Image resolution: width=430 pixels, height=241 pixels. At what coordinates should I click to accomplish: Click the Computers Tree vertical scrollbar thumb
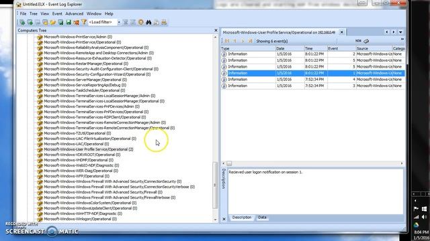coord(215,185)
